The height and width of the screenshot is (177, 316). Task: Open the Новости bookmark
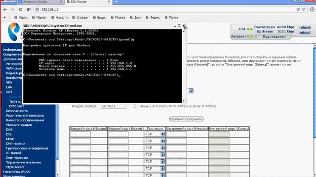click(x=59, y=18)
